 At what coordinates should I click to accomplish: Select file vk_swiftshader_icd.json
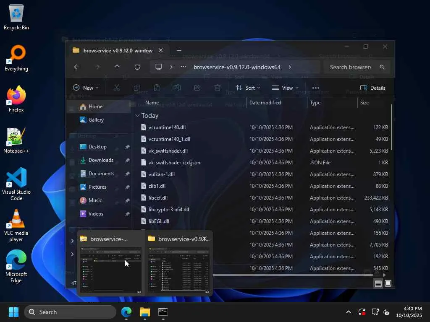[174, 163]
